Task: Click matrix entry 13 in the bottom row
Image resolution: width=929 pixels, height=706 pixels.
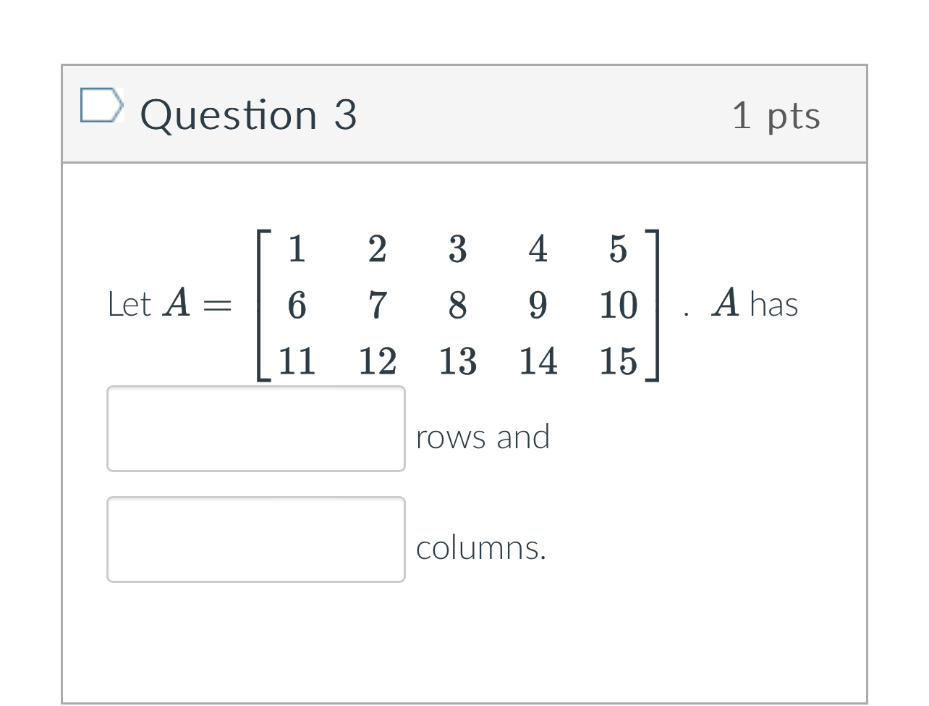Action: (457, 361)
